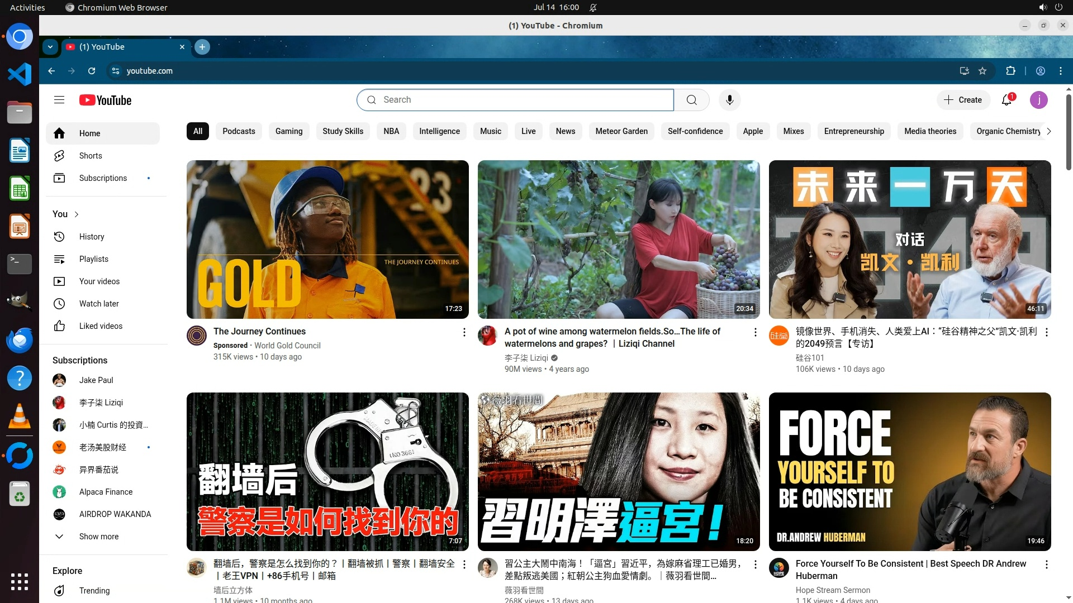Open Watch later from sidebar
Viewport: 1073px width, 603px height.
[x=99, y=304]
